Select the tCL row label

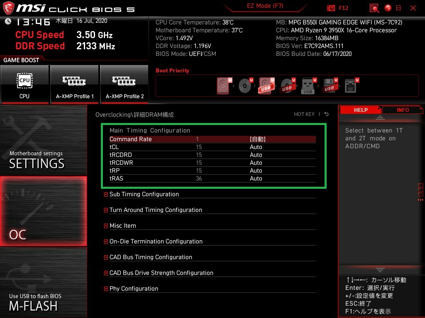pos(114,147)
